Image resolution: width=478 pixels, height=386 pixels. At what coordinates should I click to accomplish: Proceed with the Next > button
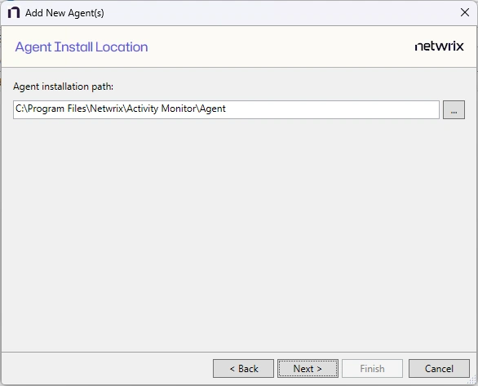point(308,368)
